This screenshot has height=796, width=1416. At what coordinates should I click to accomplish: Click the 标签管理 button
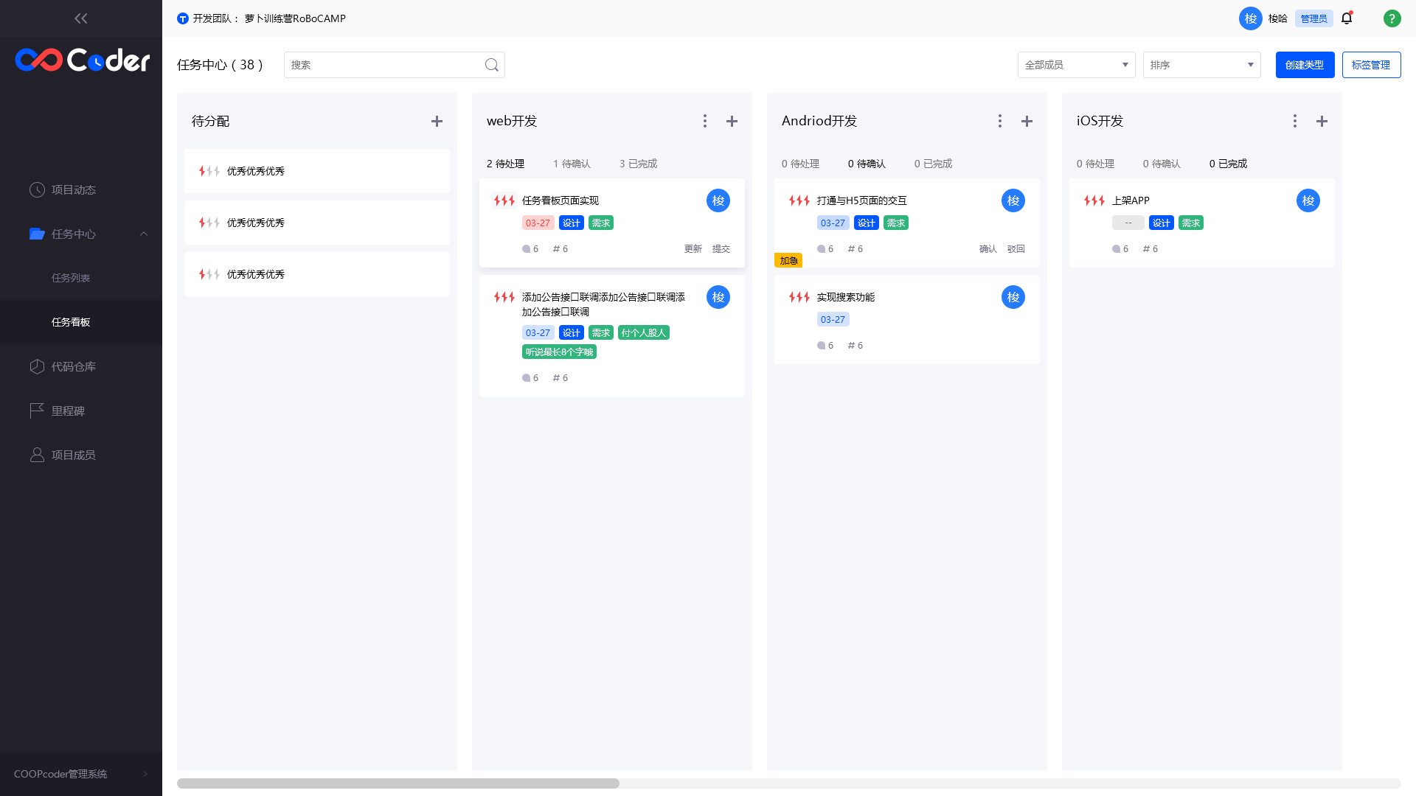click(x=1371, y=65)
